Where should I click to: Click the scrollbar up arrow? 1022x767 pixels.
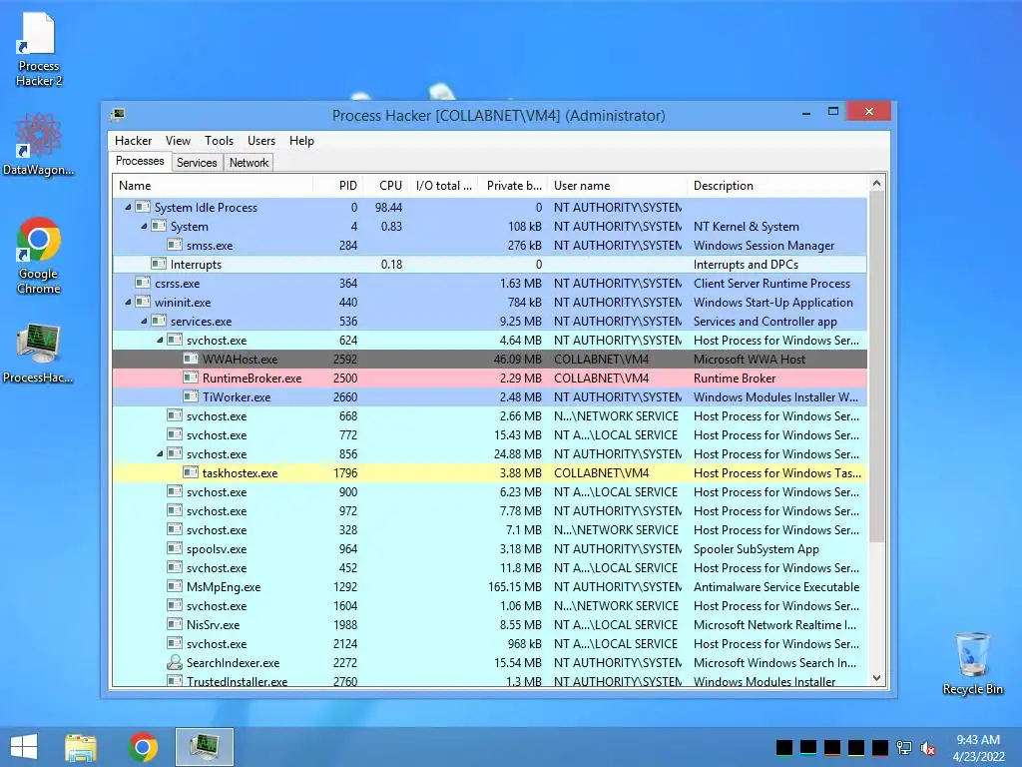click(876, 184)
